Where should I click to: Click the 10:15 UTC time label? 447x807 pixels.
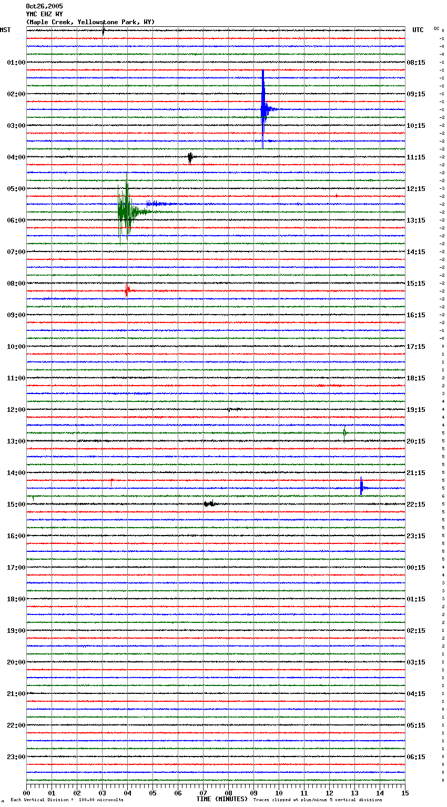pos(416,126)
